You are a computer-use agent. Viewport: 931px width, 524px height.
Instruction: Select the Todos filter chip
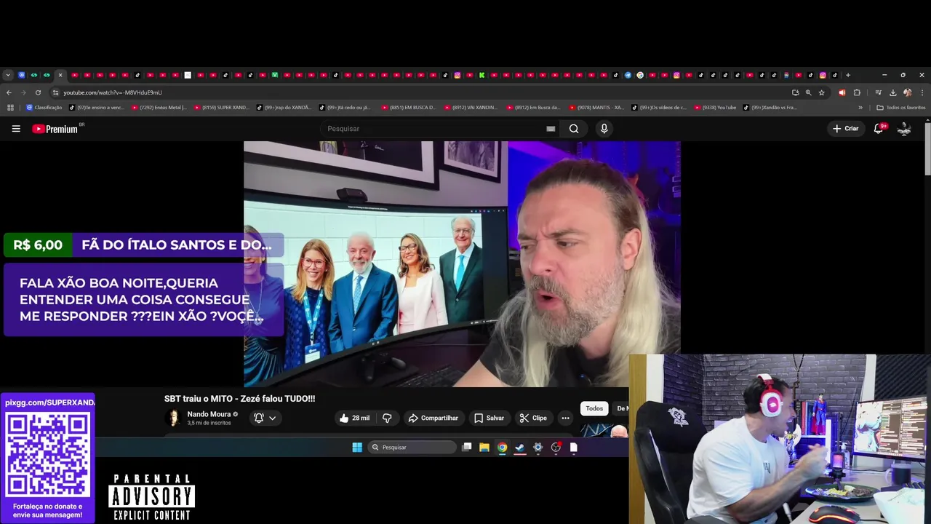point(594,408)
